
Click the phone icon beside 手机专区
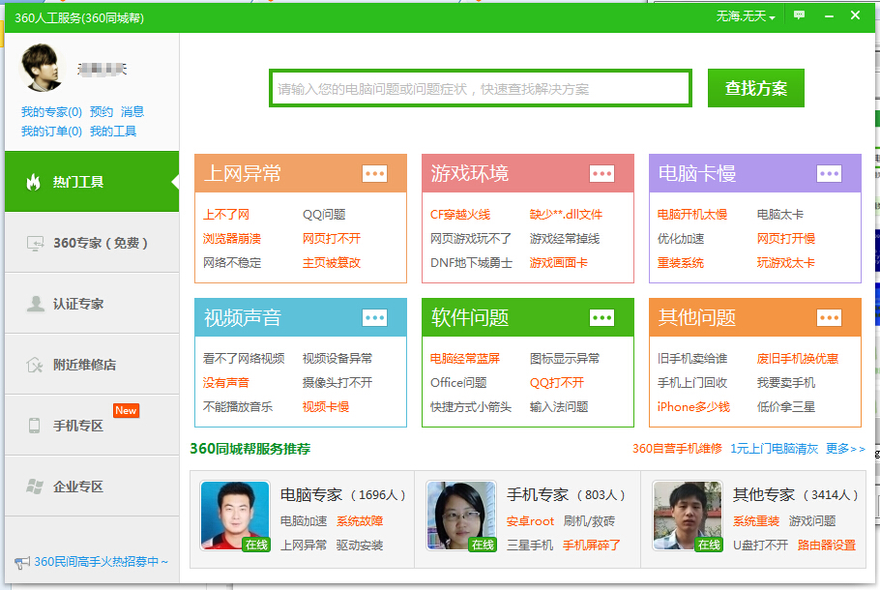pos(34,426)
